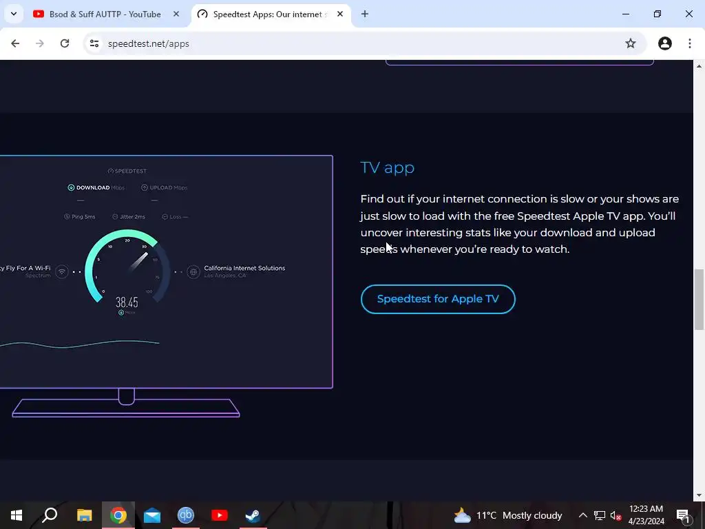Select Google Chrome in the taskbar
This screenshot has height=529, width=705.
118,515
